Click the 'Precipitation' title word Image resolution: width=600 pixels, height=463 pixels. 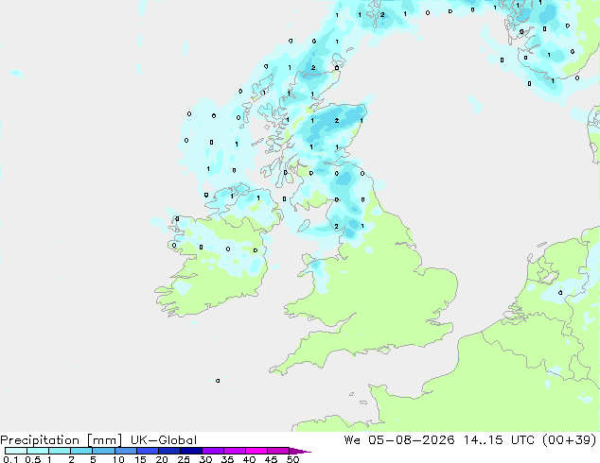pyautogui.click(x=40, y=440)
